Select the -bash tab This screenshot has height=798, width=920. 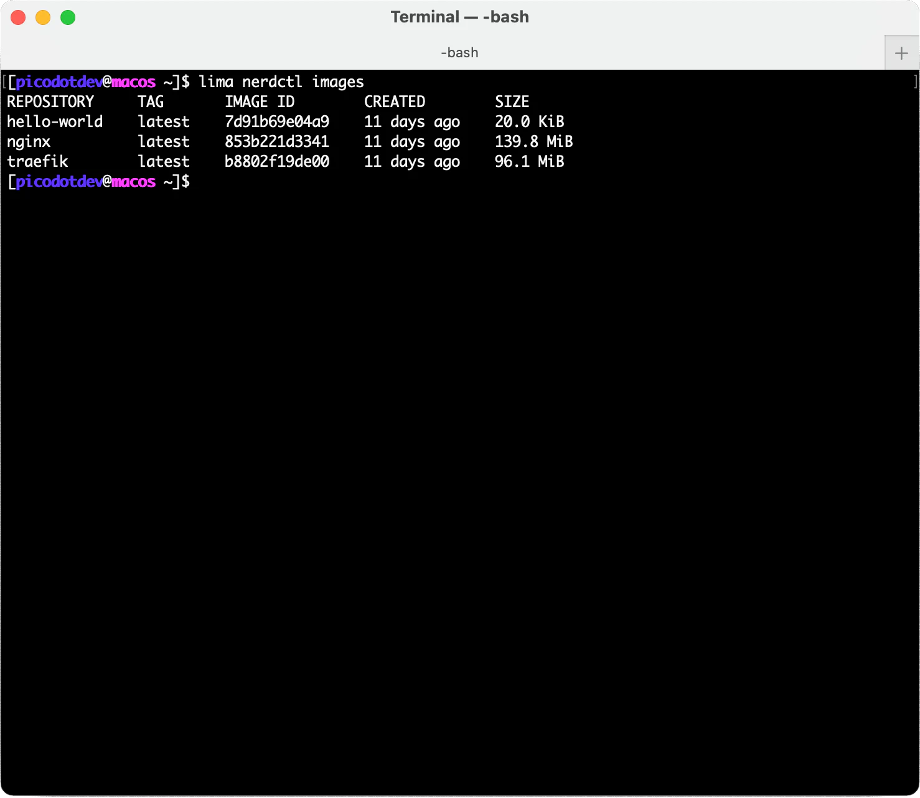point(459,53)
